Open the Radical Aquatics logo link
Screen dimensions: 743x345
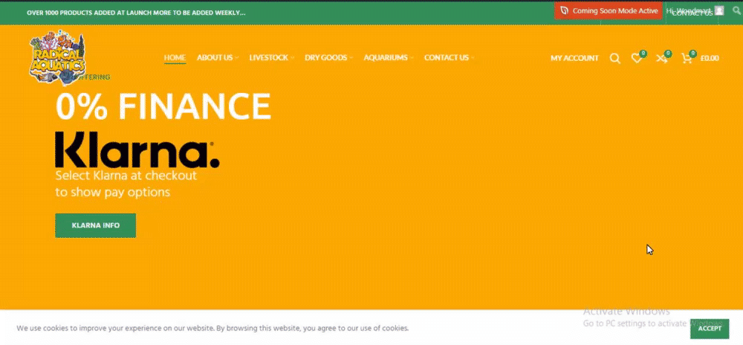click(x=57, y=58)
